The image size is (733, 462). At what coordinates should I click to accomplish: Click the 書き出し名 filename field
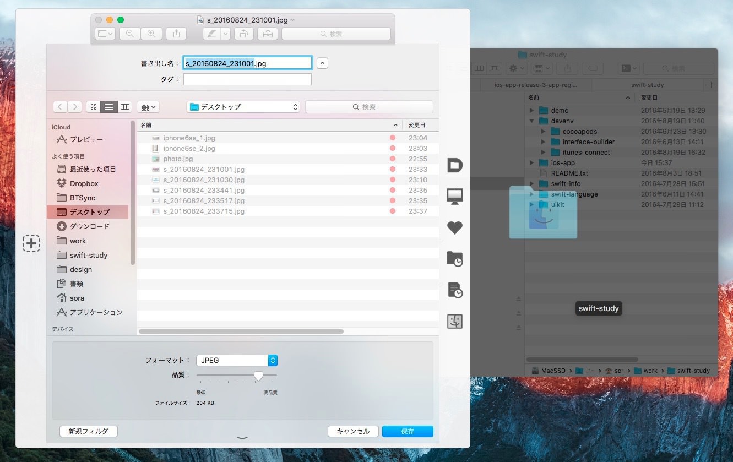(x=248, y=63)
